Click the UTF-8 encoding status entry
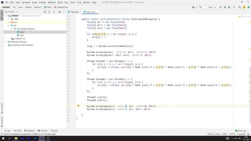Image resolution: width=251 pixels, height=141 pixels. pos(232,134)
